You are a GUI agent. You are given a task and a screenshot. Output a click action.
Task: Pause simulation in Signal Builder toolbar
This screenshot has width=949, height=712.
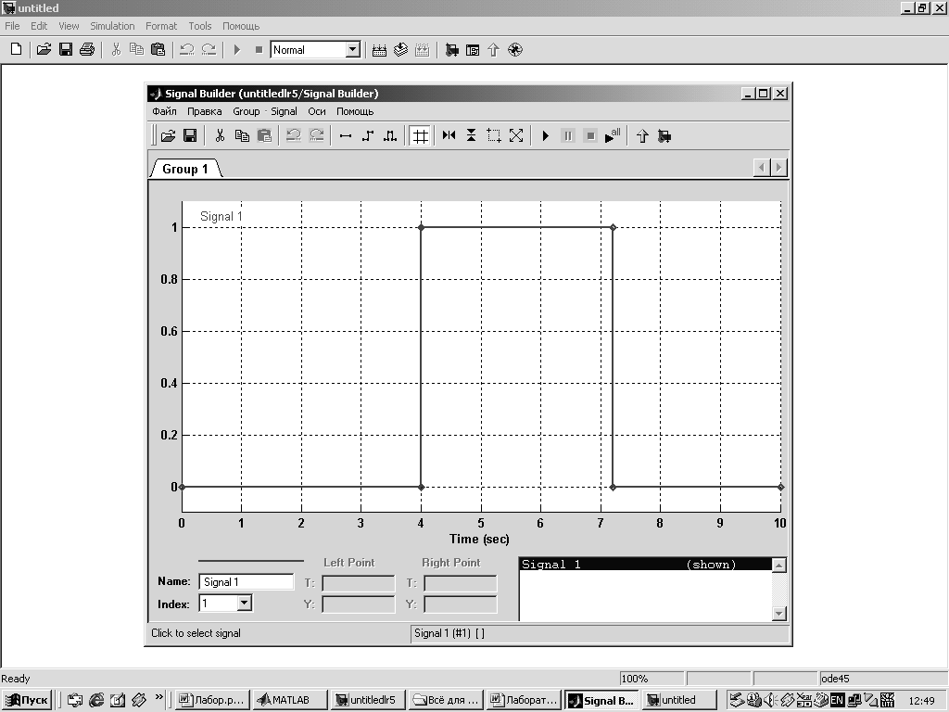(x=568, y=135)
